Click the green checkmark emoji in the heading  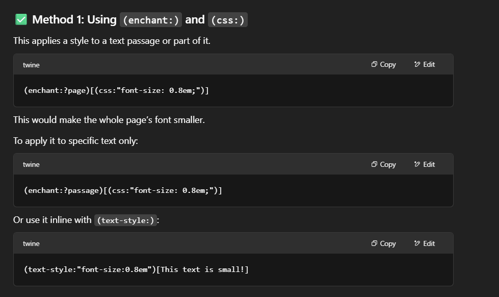click(x=21, y=19)
